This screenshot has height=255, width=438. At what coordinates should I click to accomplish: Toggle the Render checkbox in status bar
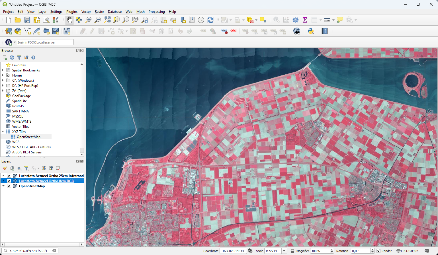(x=379, y=251)
